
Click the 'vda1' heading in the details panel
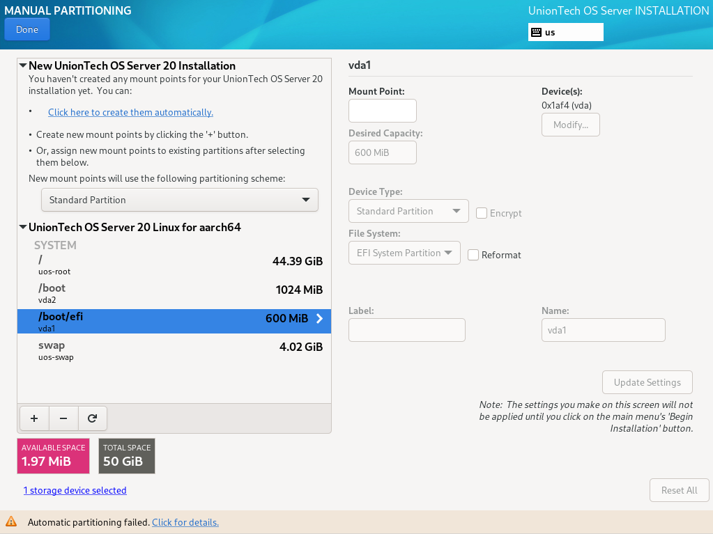coord(360,65)
